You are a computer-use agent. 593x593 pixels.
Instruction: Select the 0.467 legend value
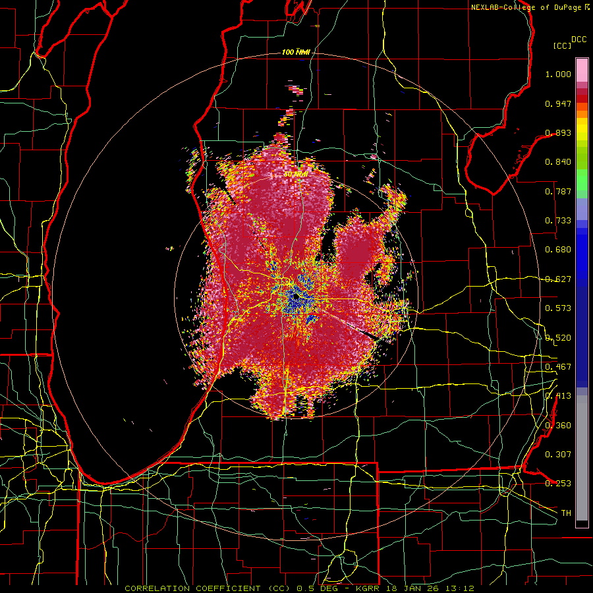[558, 367]
